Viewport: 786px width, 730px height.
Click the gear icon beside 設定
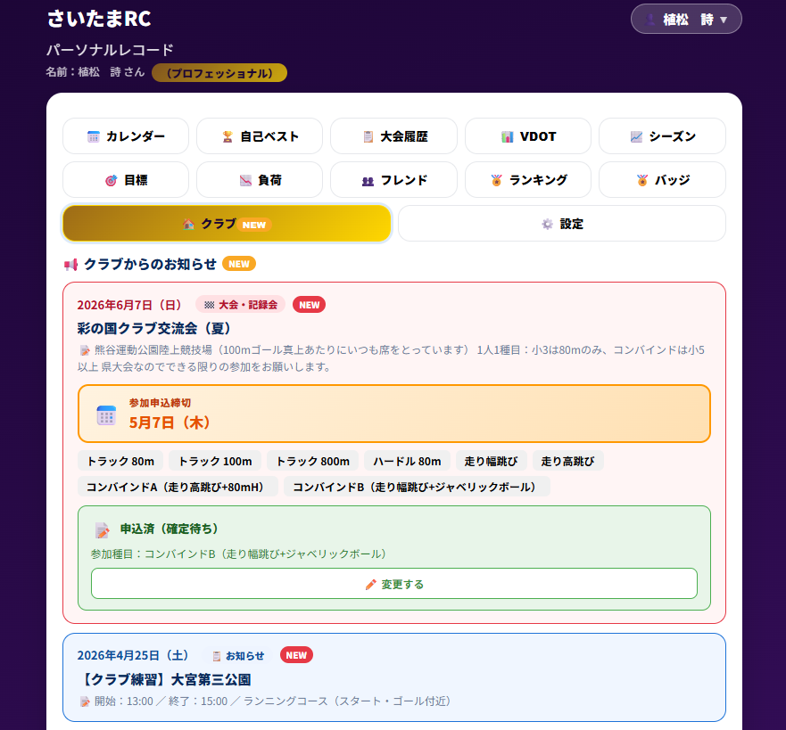pyautogui.click(x=548, y=224)
